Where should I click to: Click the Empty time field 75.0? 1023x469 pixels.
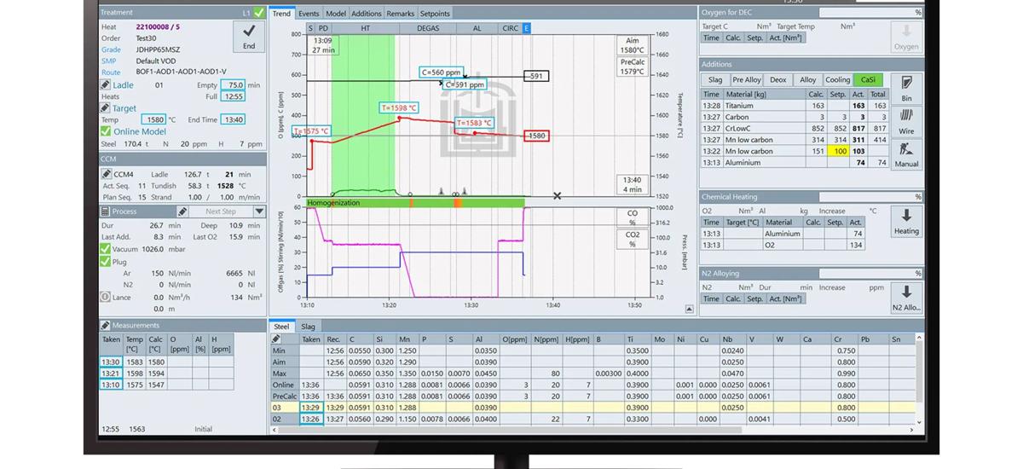point(233,85)
